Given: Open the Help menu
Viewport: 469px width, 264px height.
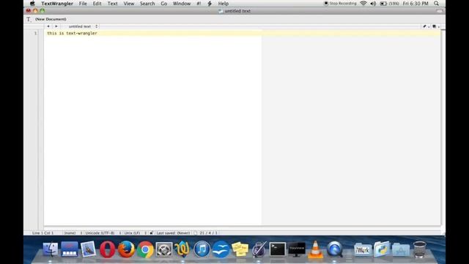Looking at the screenshot, I should 223,4.
